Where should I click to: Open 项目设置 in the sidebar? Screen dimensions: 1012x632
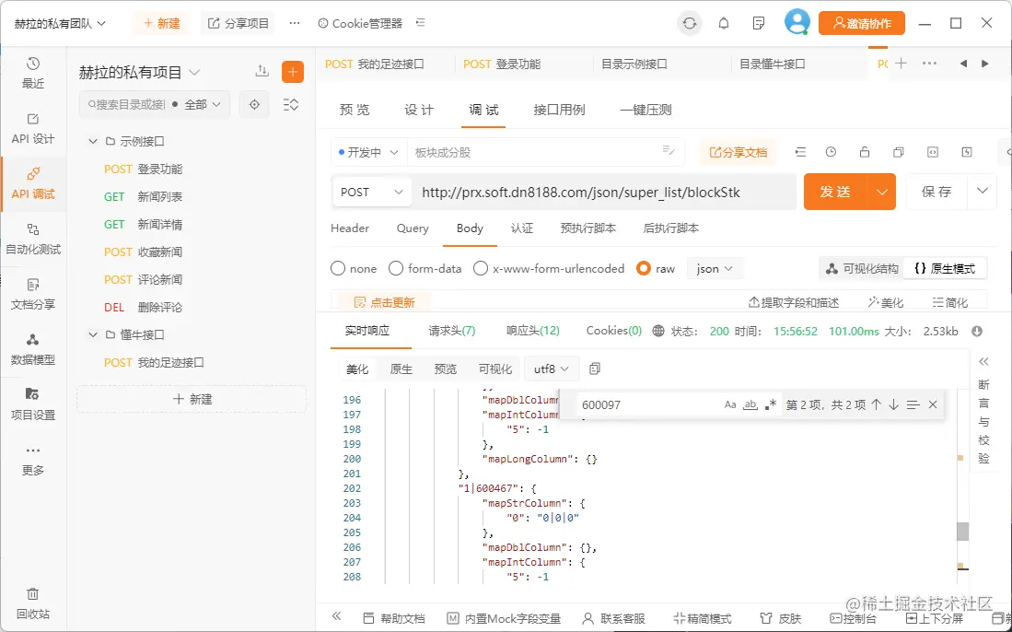(33, 404)
